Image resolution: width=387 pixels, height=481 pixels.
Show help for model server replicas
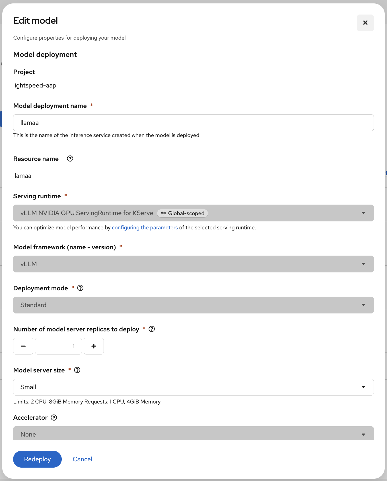pos(152,329)
